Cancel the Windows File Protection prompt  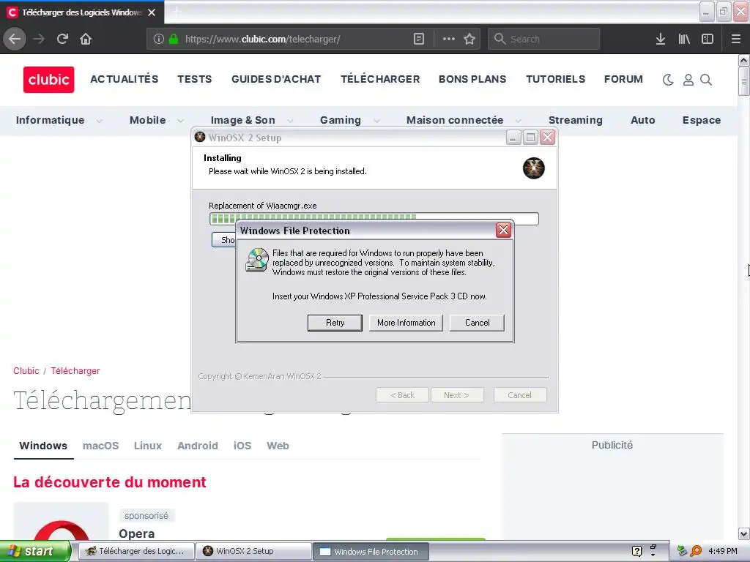[x=477, y=323]
